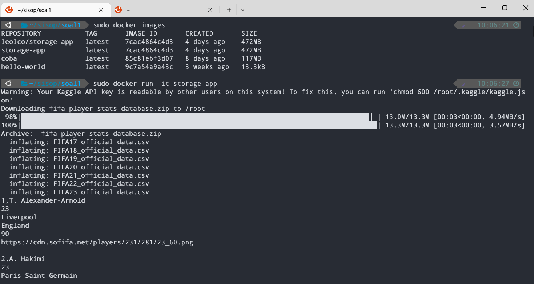Open the tab list dropdown chevron
Image resolution: width=534 pixels, height=284 pixels.
click(243, 10)
